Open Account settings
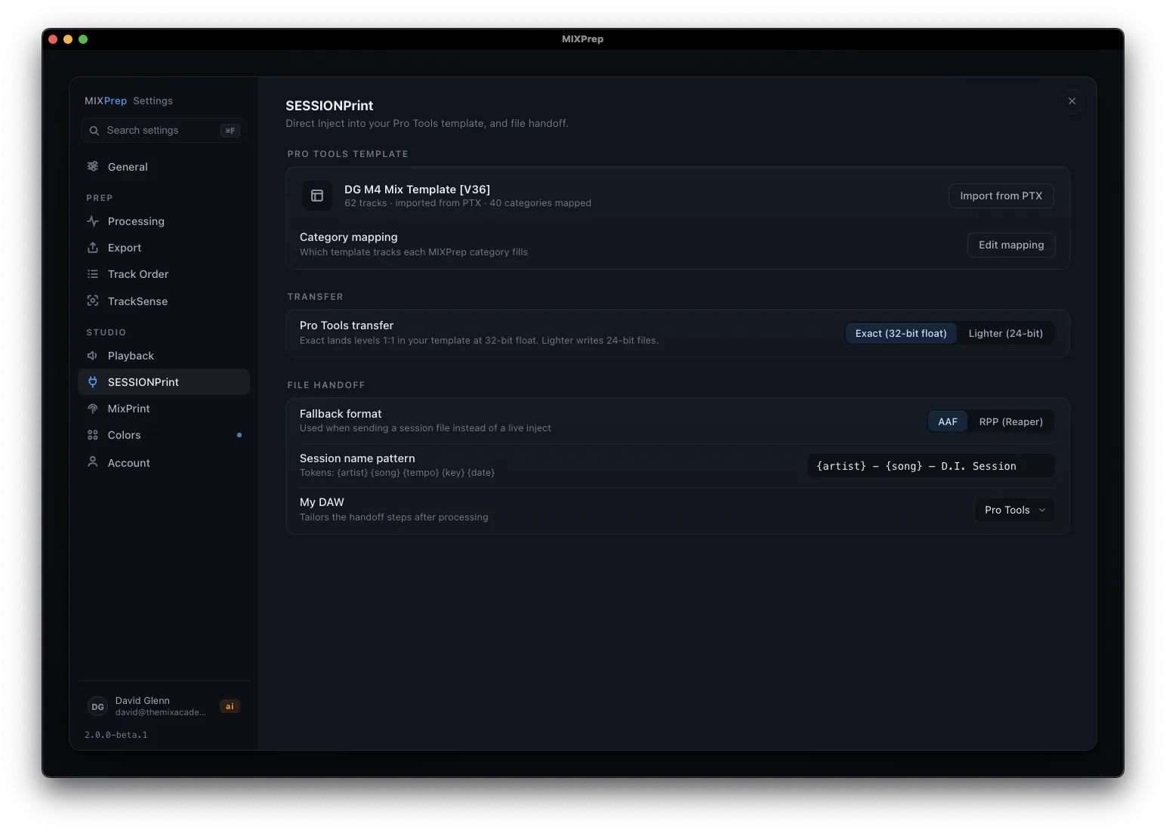The image size is (1166, 833). [x=164, y=462]
